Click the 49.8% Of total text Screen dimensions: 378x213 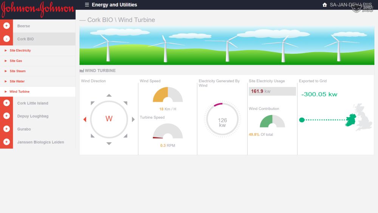[261, 135]
